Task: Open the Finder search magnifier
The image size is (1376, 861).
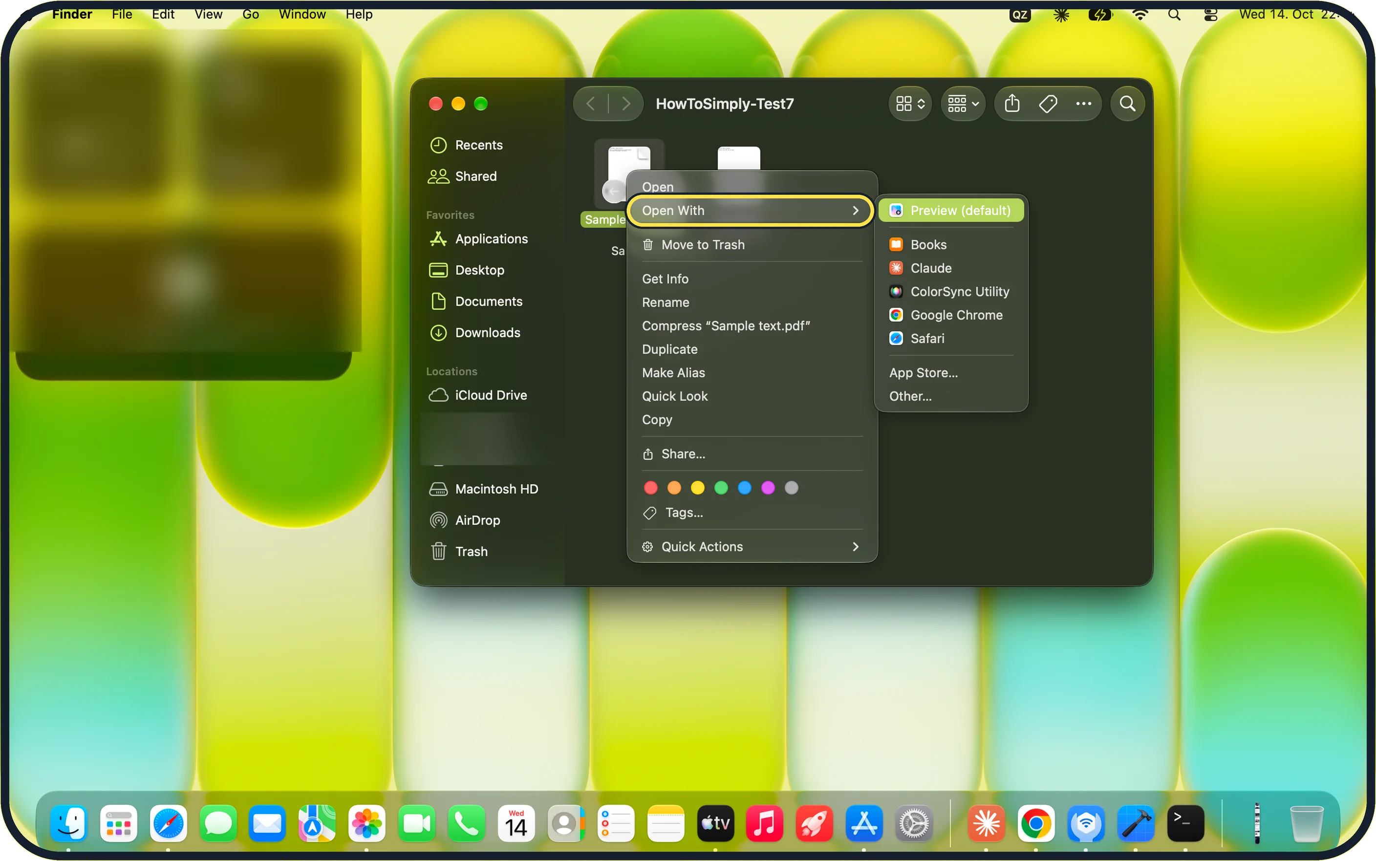Action: (x=1127, y=104)
